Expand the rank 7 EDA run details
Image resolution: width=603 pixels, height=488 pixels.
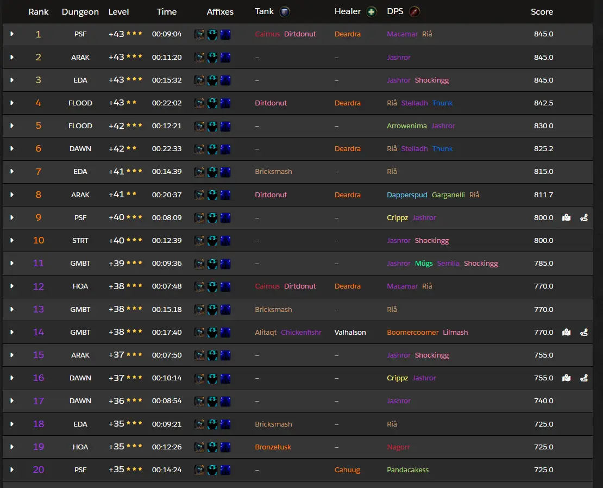12,171
